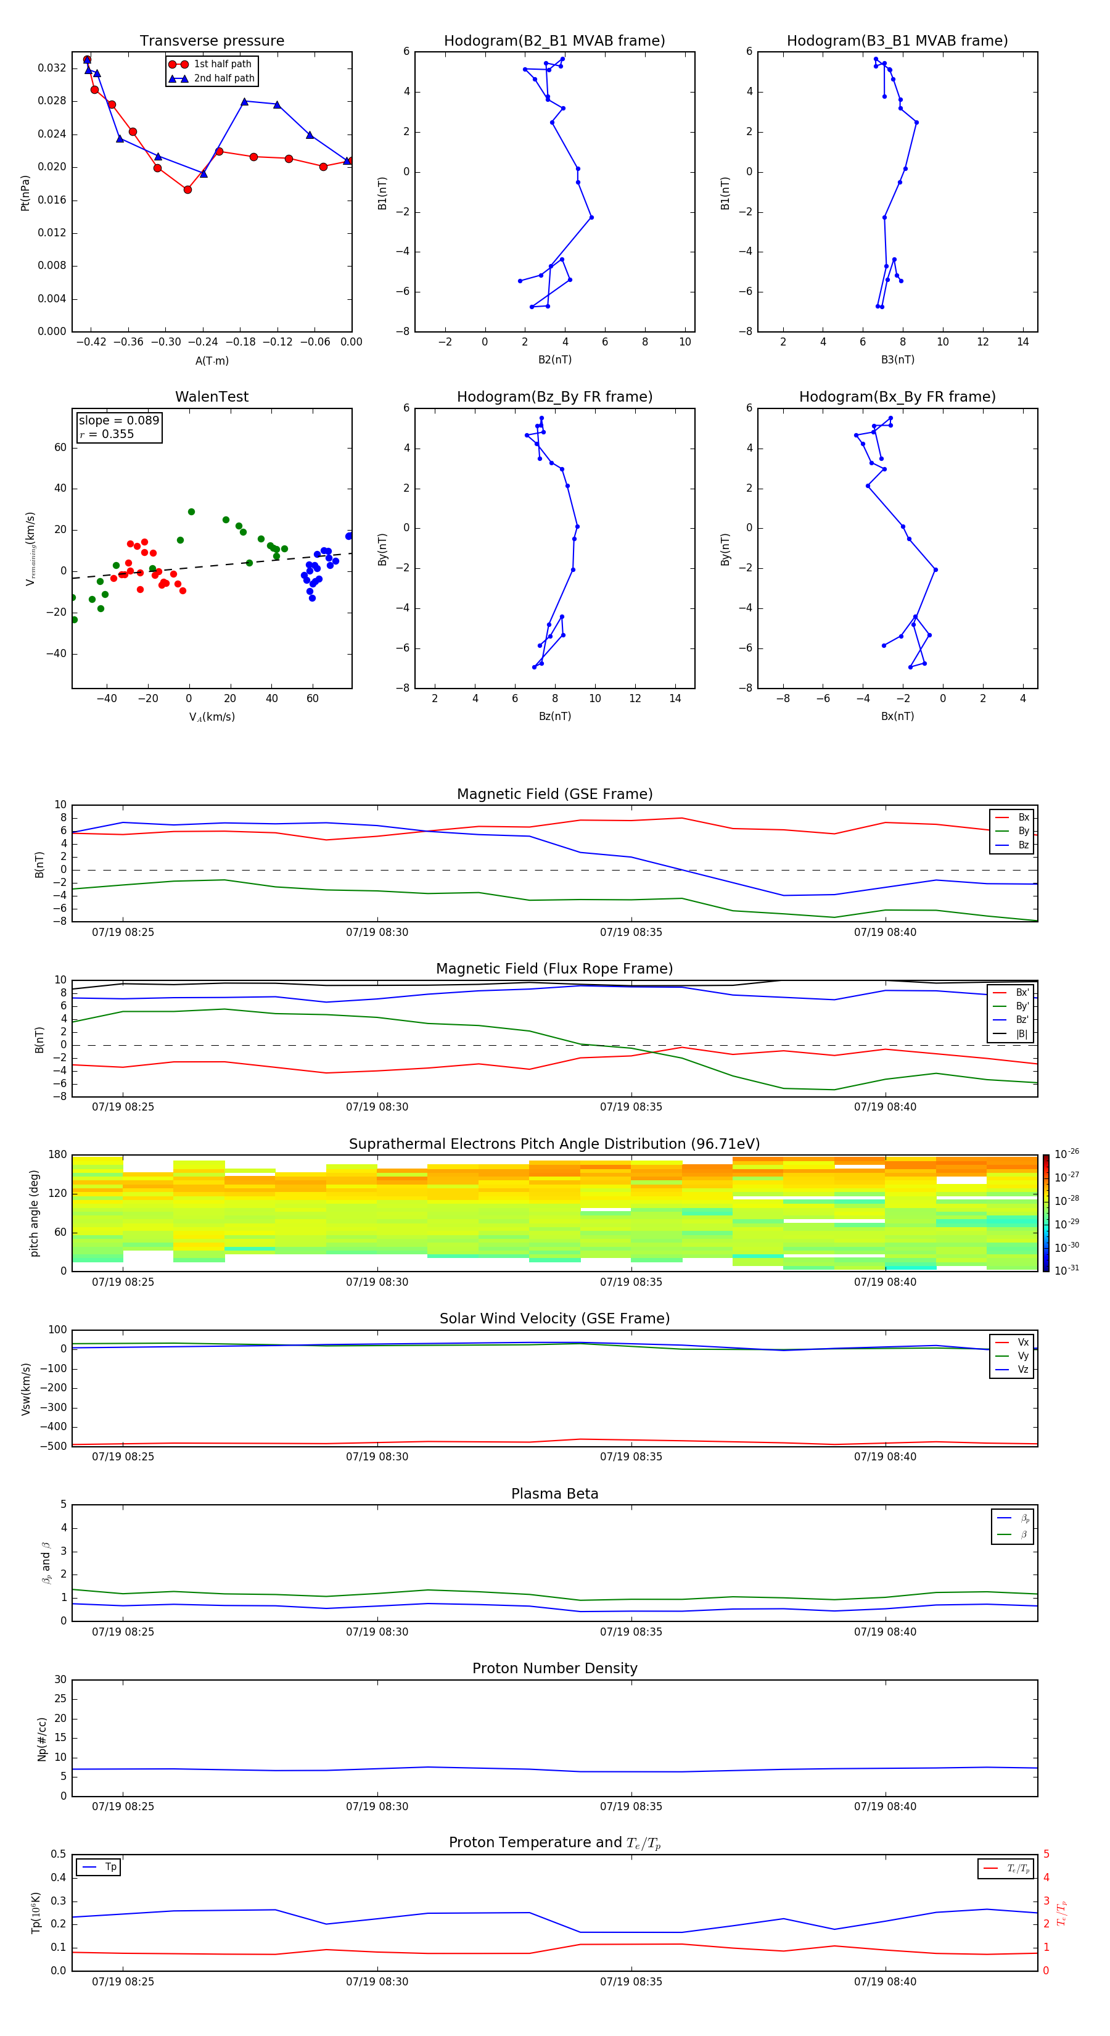The image size is (1110, 2036).
Task: Click the 'Proton Temperature and Te/Tp' title
Action: (554, 1843)
